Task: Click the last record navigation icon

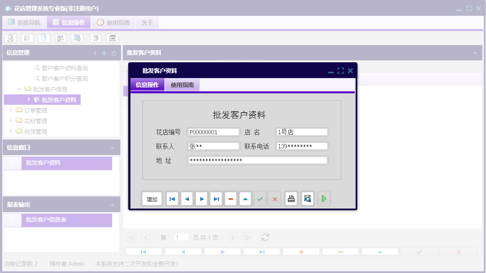Action: pyautogui.click(x=216, y=198)
